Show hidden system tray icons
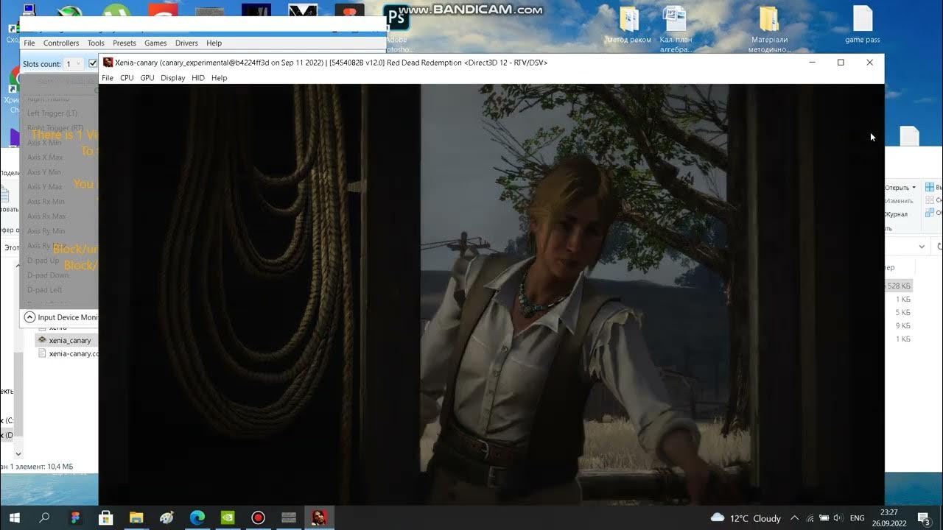943x530 pixels. tap(794, 518)
